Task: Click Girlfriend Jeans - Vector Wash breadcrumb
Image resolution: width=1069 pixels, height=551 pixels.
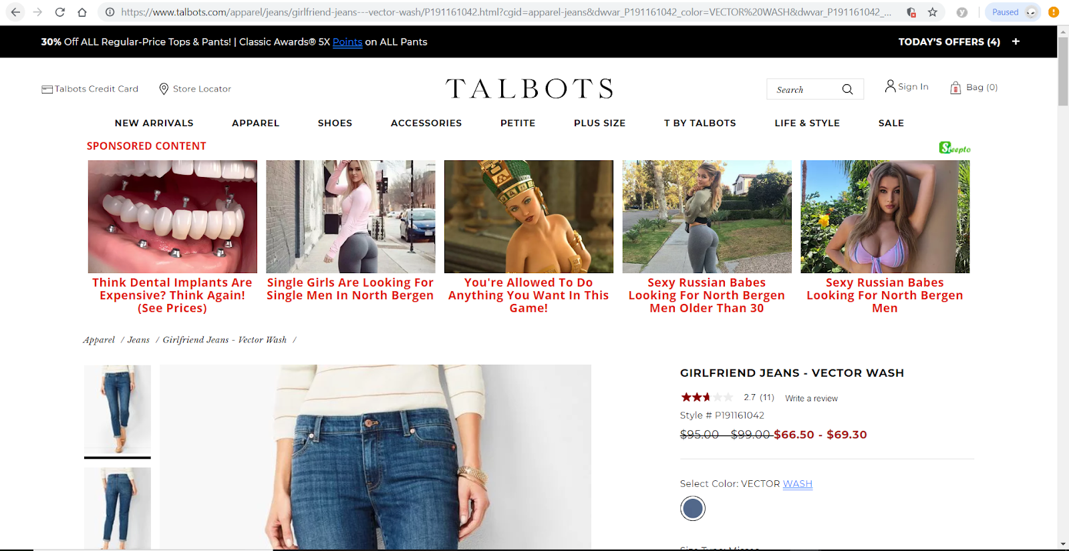Action: point(224,340)
